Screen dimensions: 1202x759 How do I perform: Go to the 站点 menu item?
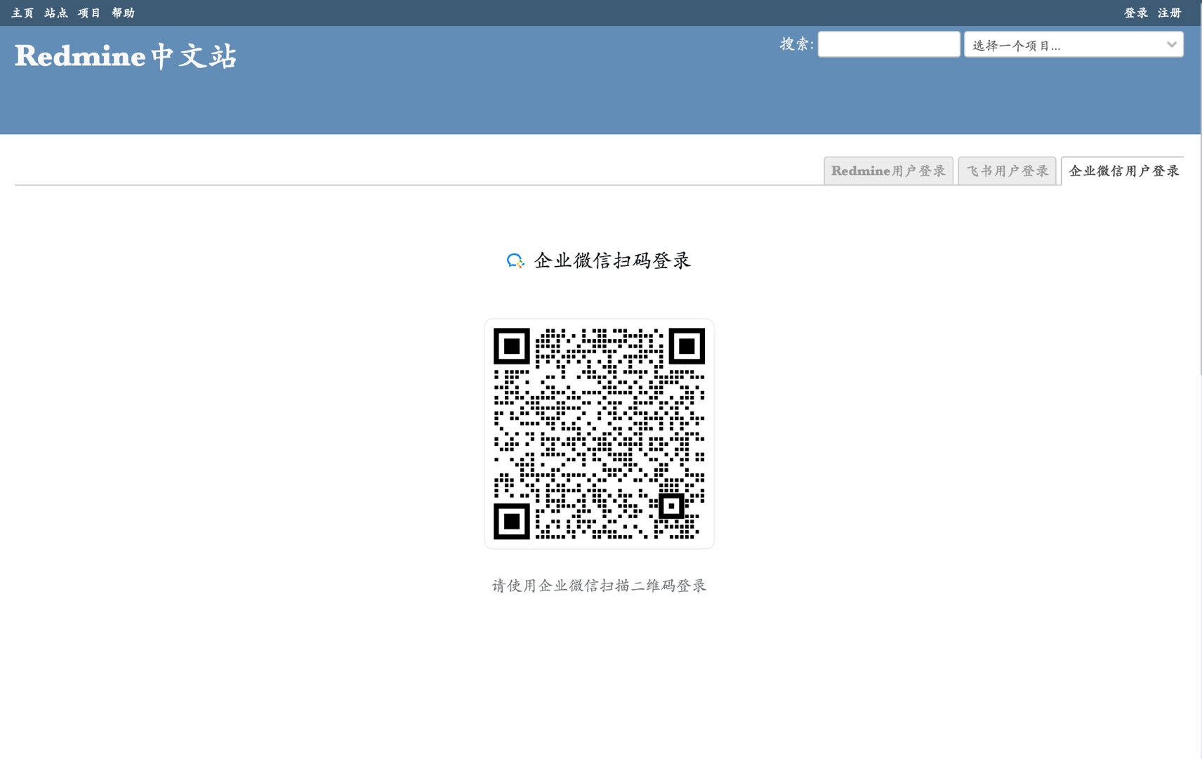56,13
